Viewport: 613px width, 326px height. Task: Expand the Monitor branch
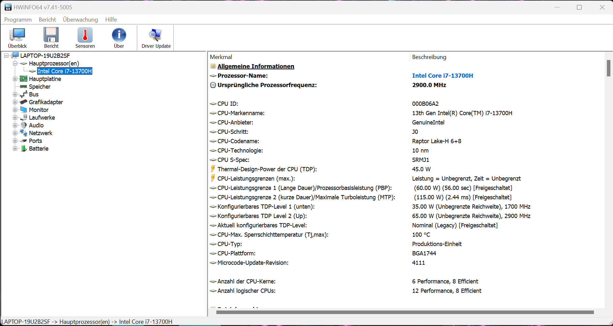pos(15,110)
